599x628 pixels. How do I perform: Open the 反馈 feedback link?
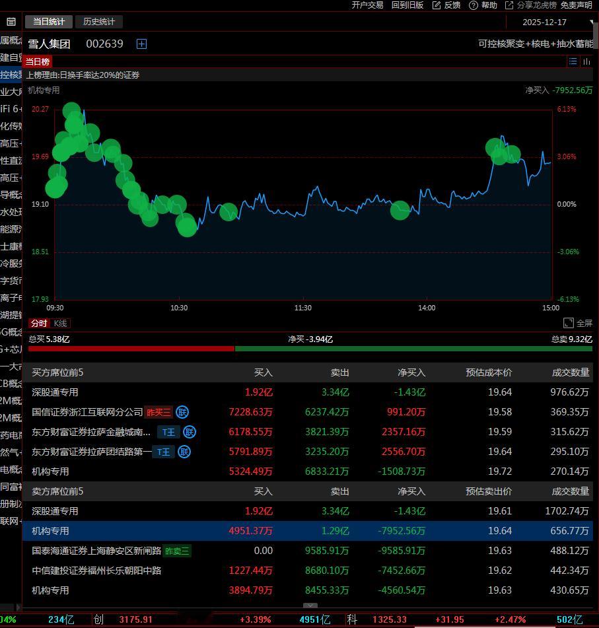click(446, 5)
